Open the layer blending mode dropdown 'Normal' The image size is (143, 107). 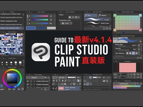[63, 78]
